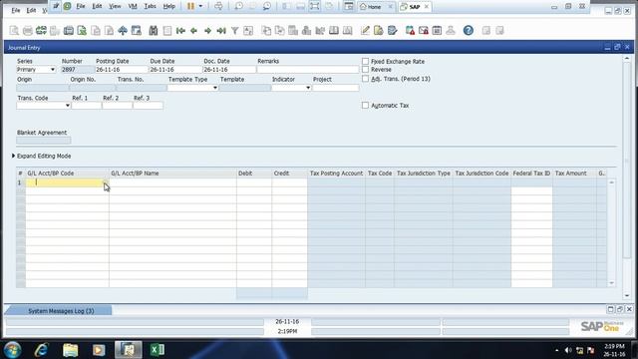Viewport: 638px width, 359px height.
Task: Click the Edit Form UI icon
Action: 392,31
